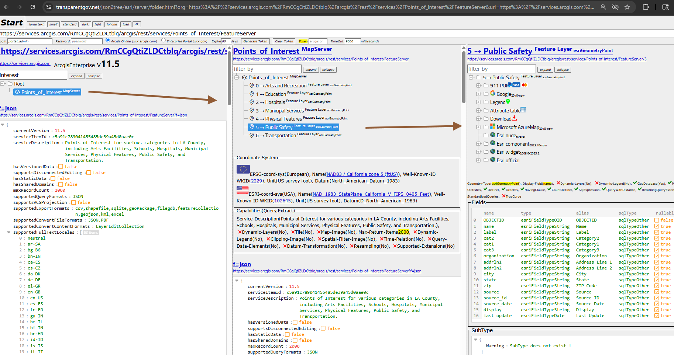Click the Google logo icon in the tree

click(493, 94)
